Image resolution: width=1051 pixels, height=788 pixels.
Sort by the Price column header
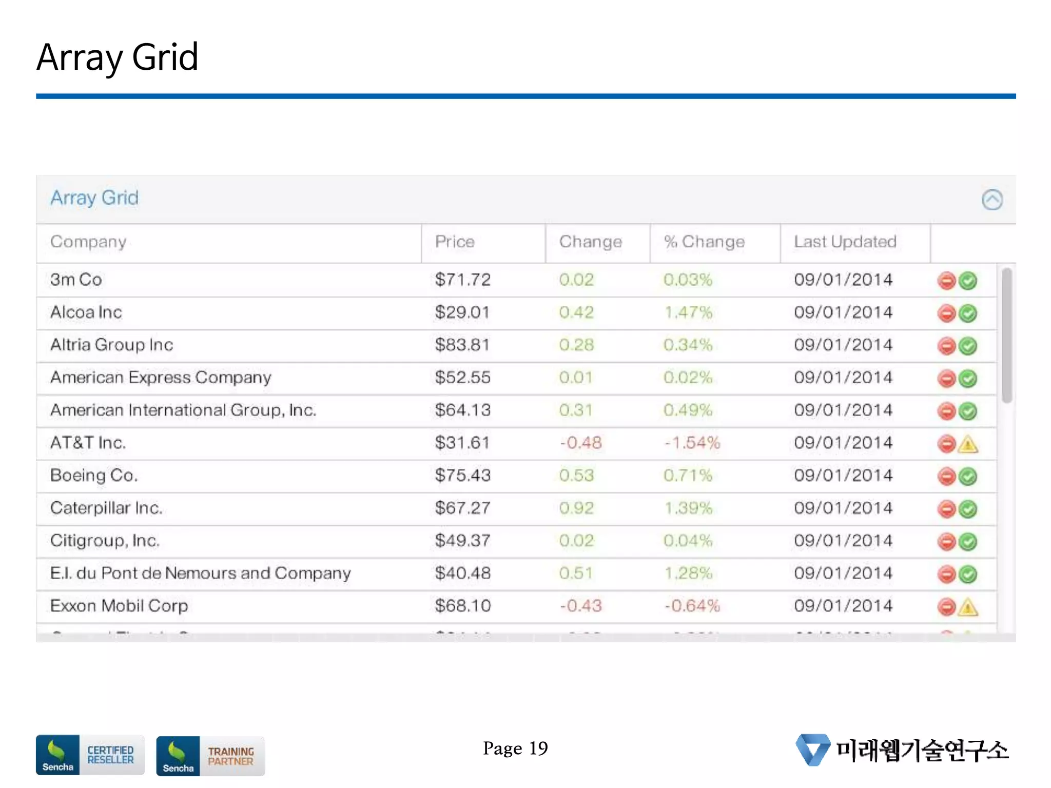point(455,242)
